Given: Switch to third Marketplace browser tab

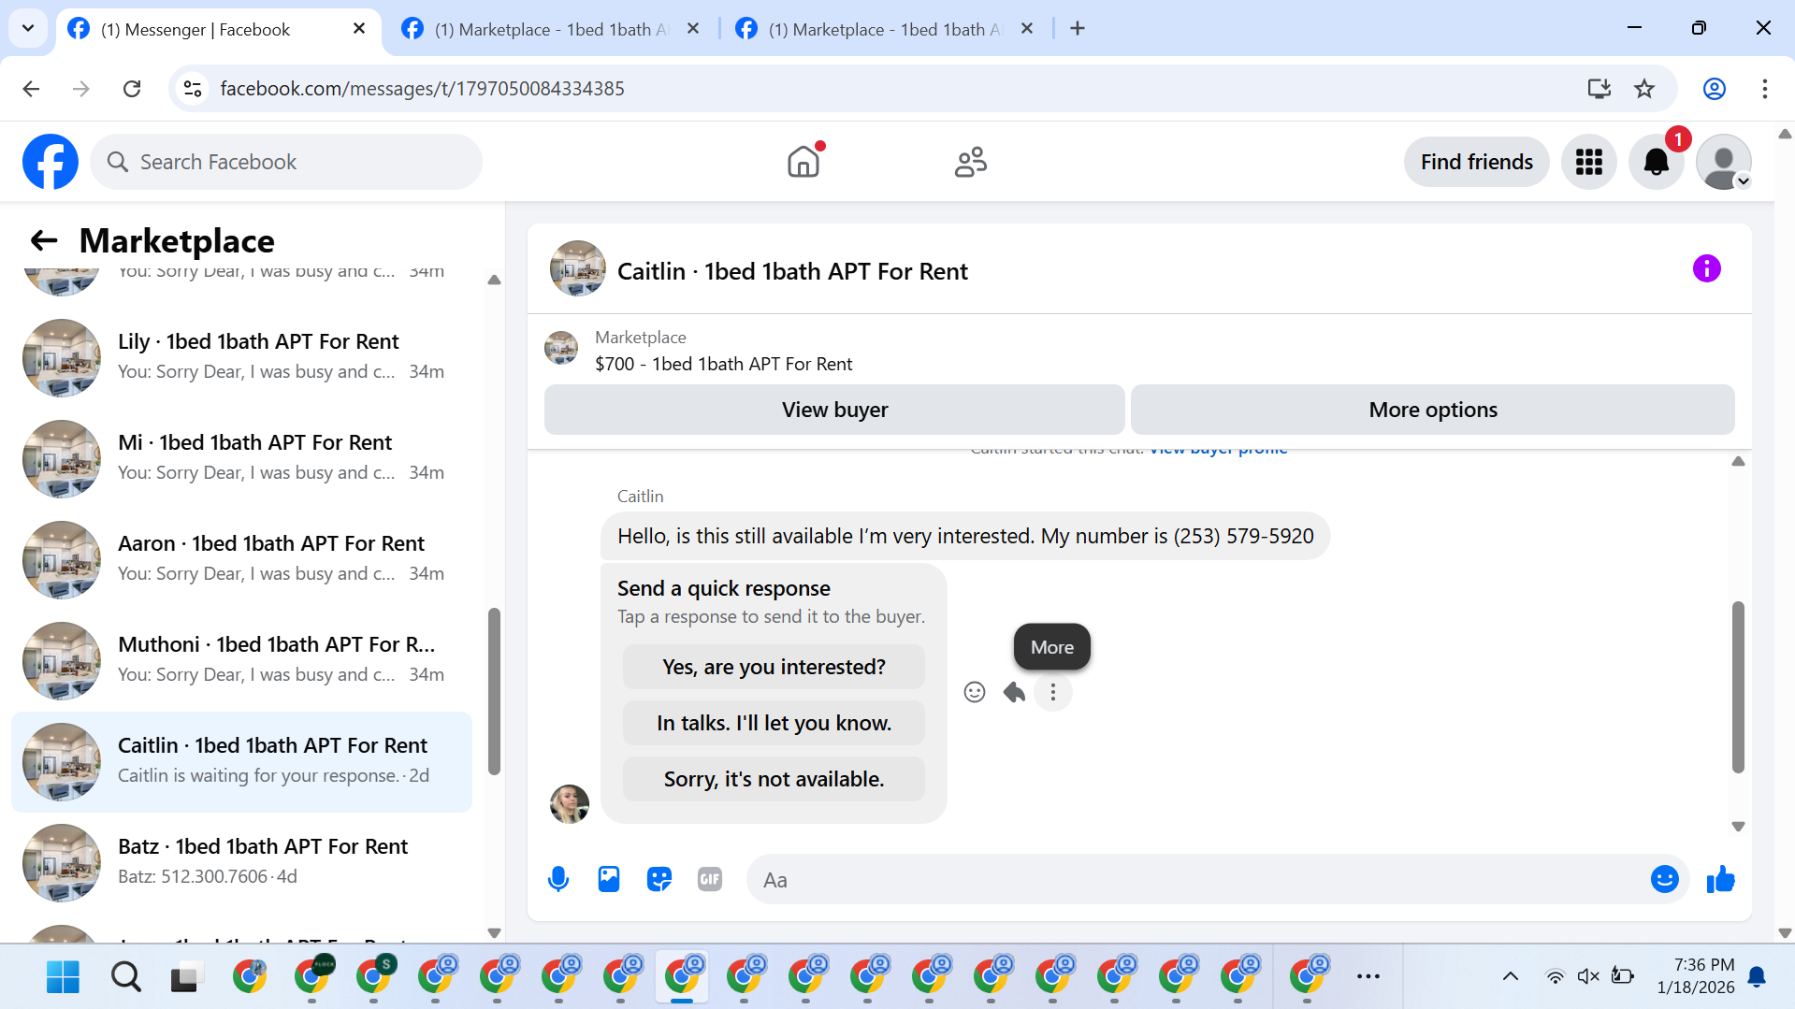Looking at the screenshot, I should tap(886, 29).
